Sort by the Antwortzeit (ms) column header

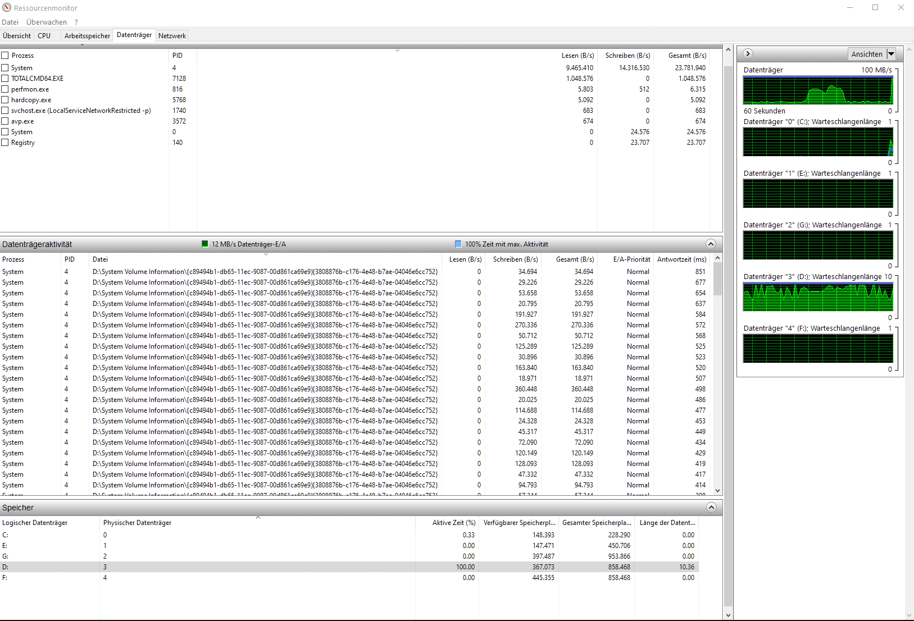click(x=681, y=259)
